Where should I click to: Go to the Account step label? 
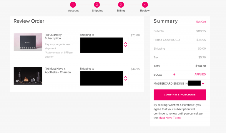click(x=73, y=11)
